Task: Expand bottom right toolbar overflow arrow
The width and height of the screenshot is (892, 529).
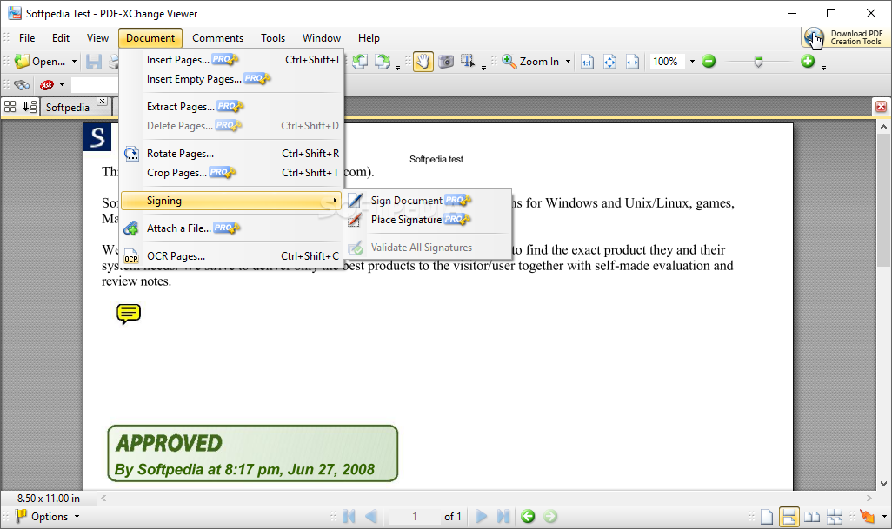Action: 884,517
